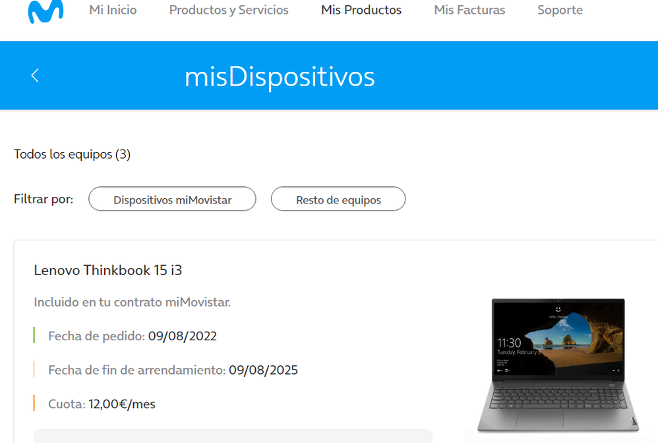Click the Cuota 12,00€/mes amount

click(122, 404)
